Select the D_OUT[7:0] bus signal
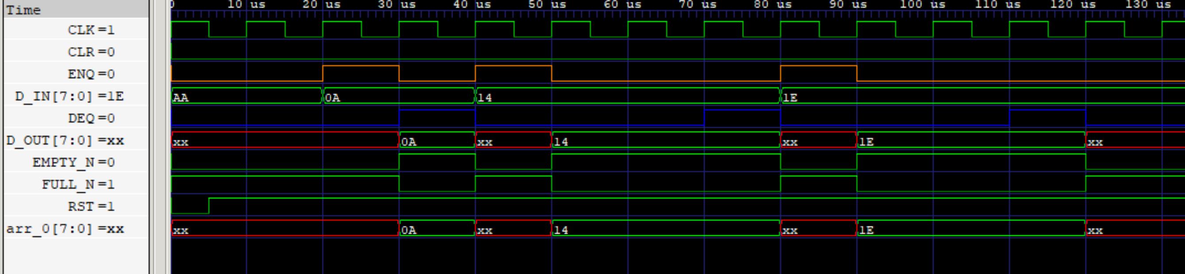This screenshot has width=1185, height=274. click(x=65, y=140)
